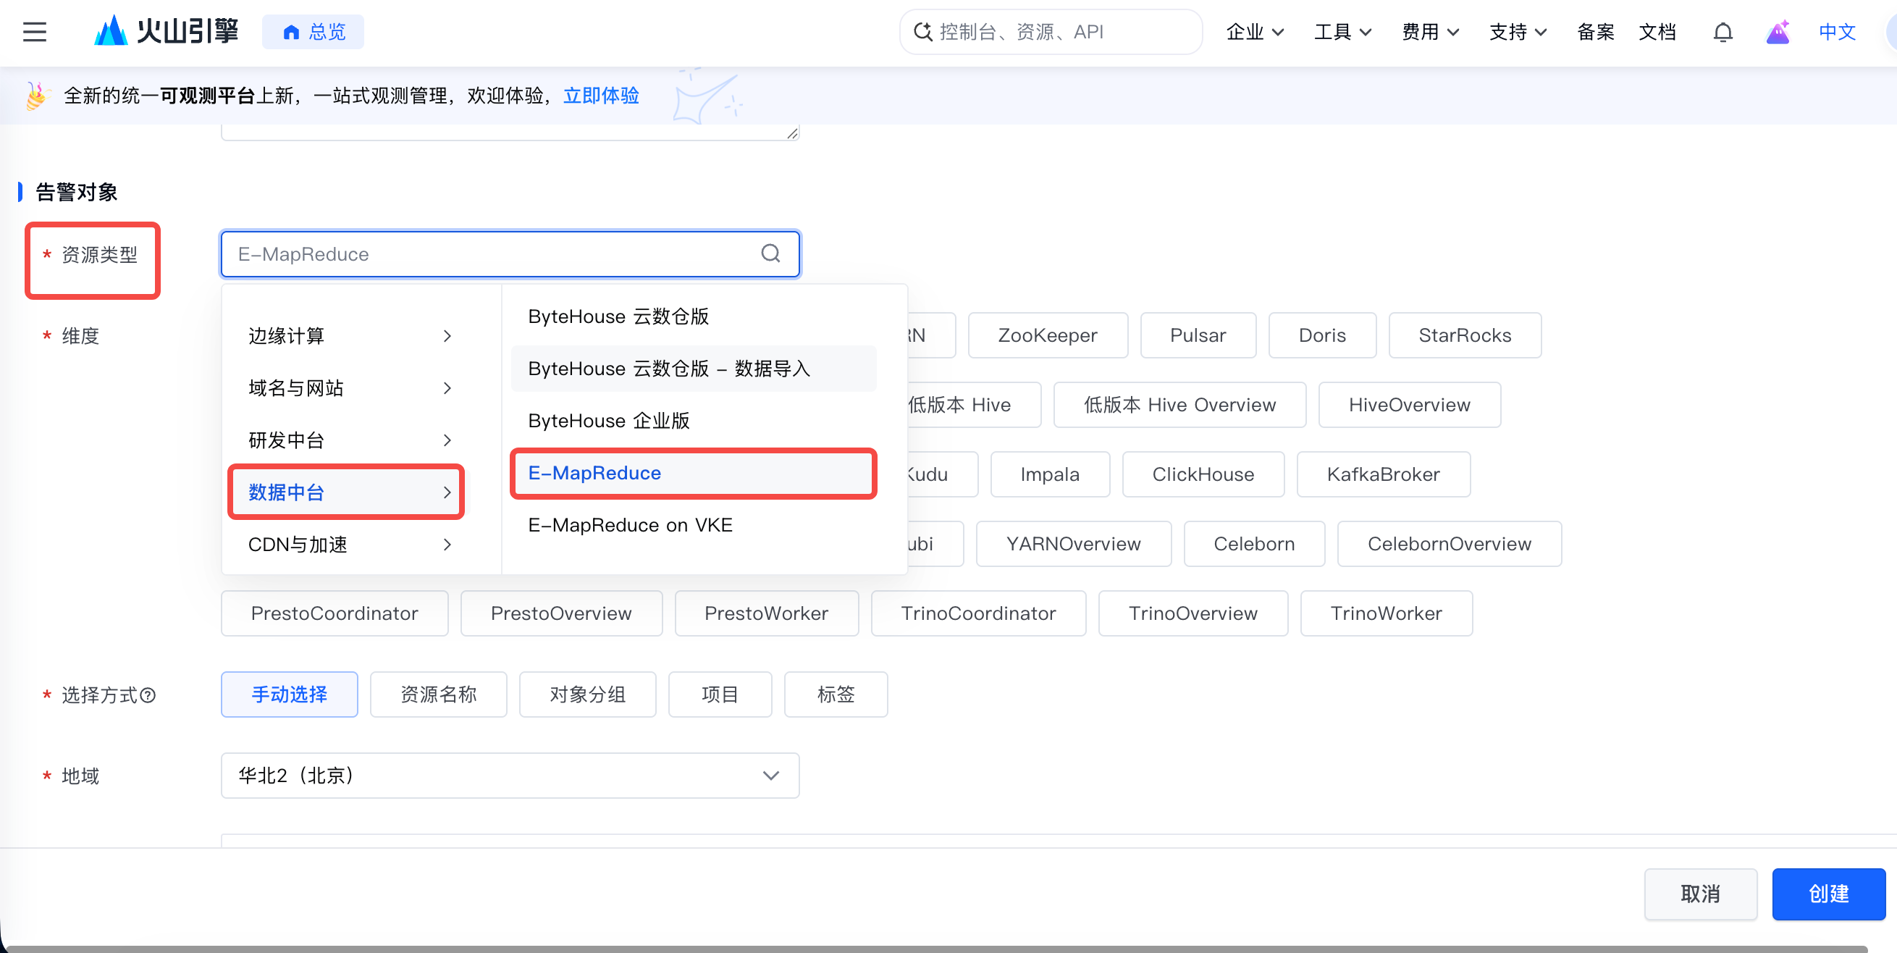Select the Doris dimension

click(x=1322, y=335)
